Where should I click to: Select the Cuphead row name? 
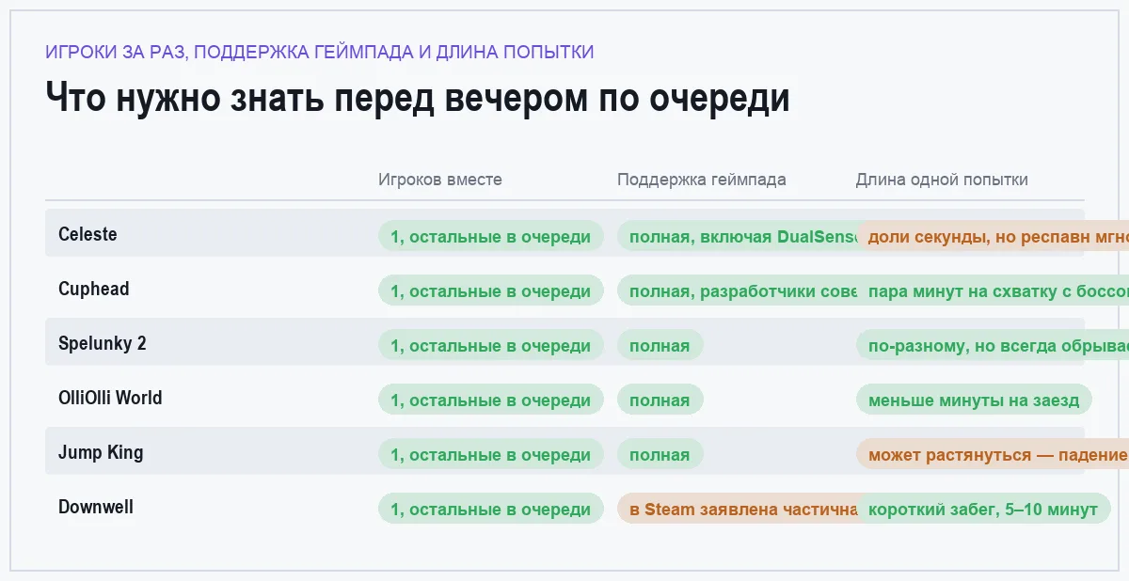pos(94,289)
